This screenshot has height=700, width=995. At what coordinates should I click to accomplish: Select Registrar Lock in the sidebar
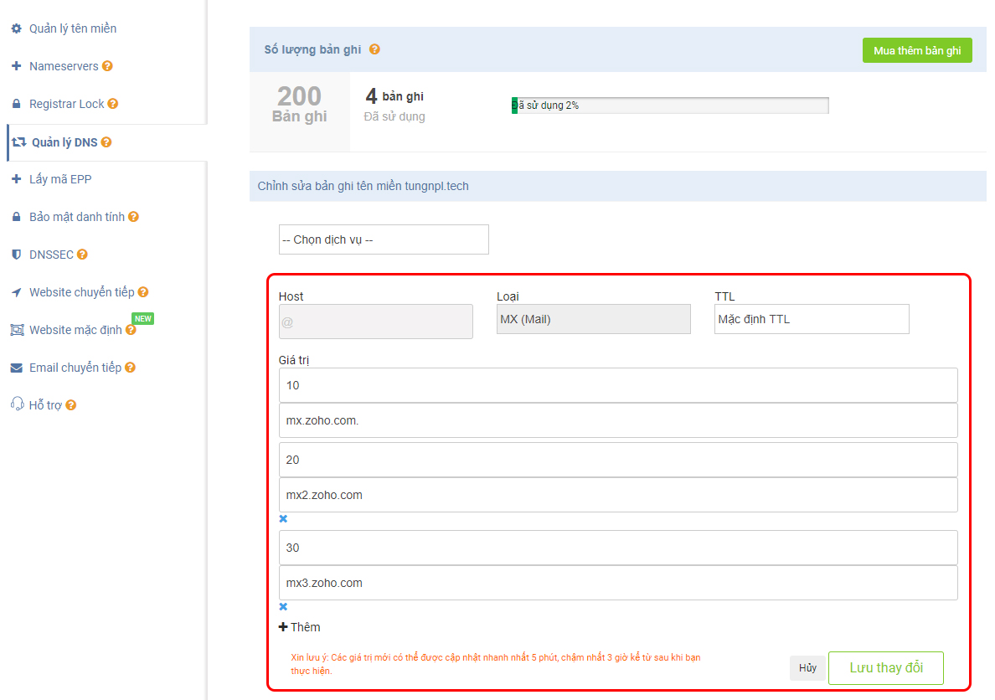[x=67, y=104]
